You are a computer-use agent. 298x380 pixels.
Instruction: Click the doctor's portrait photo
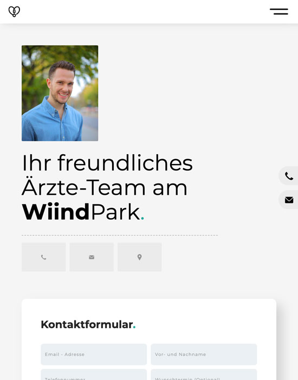pos(60,93)
